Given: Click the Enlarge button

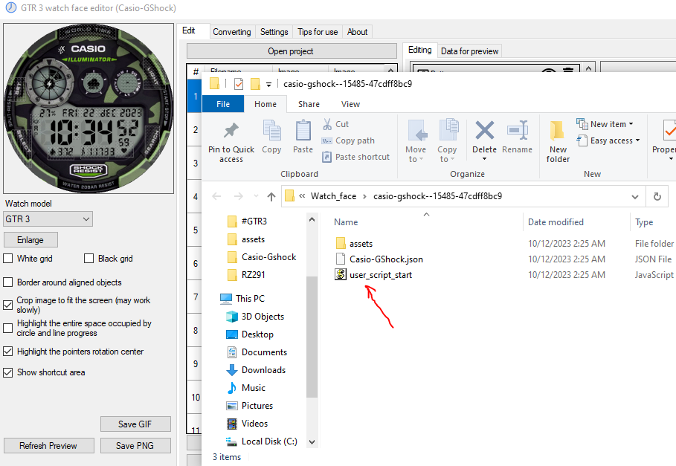Looking at the screenshot, I should tap(30, 240).
